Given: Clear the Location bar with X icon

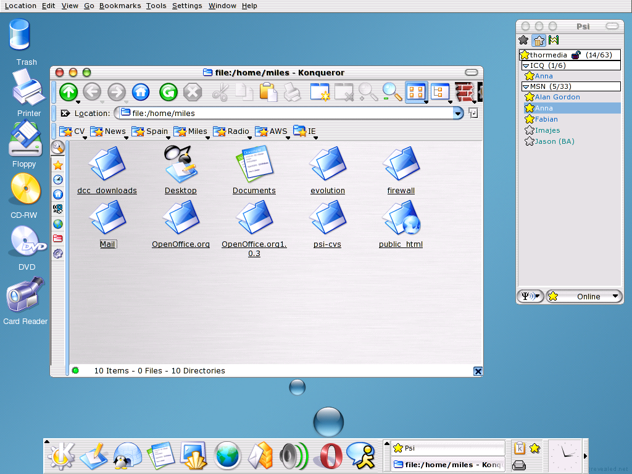Looking at the screenshot, I should [65, 114].
